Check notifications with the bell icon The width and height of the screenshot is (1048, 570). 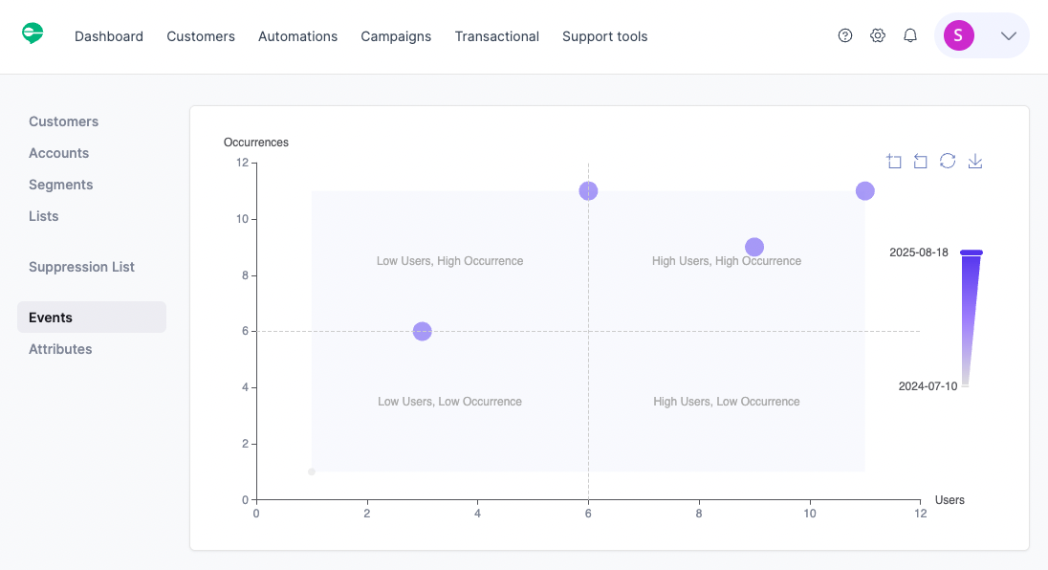(909, 34)
